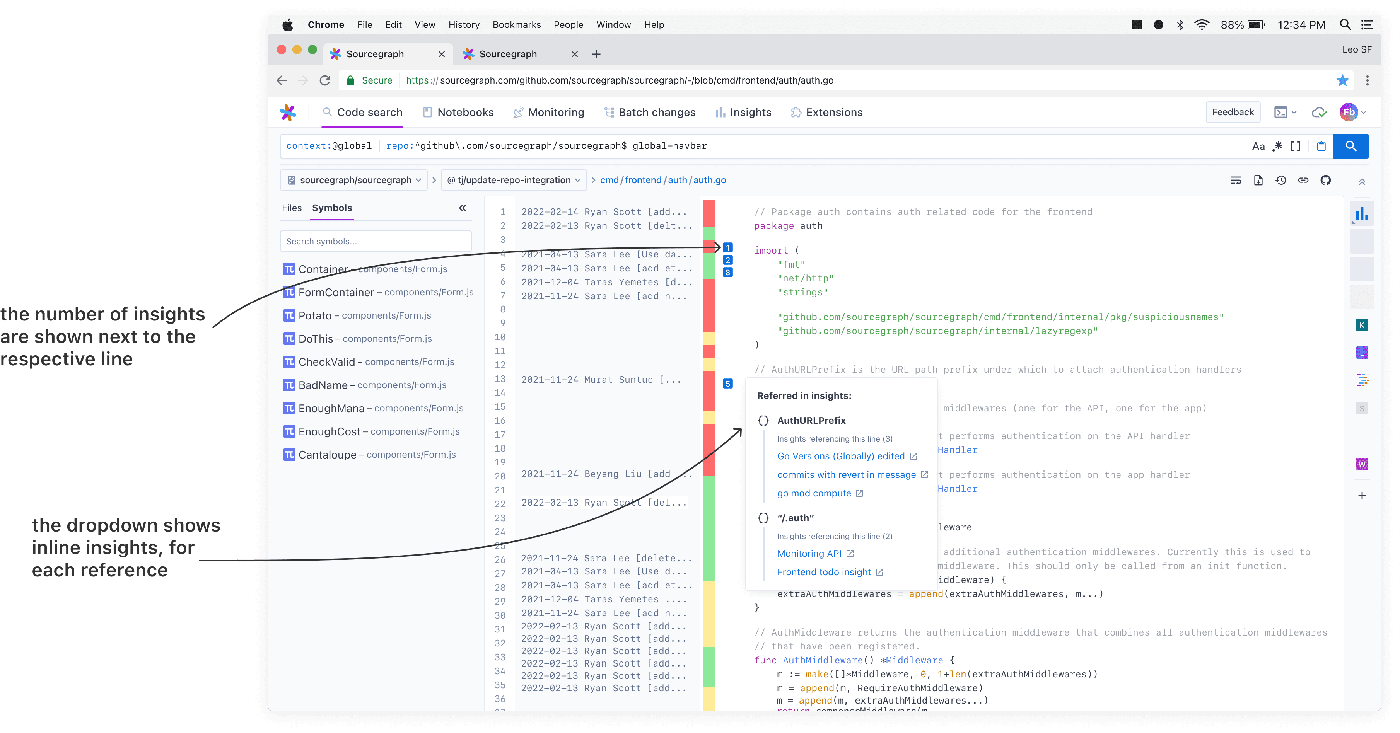Click the Sourcegraph logo in the navbar
The width and height of the screenshot is (1400, 733).
(288, 113)
